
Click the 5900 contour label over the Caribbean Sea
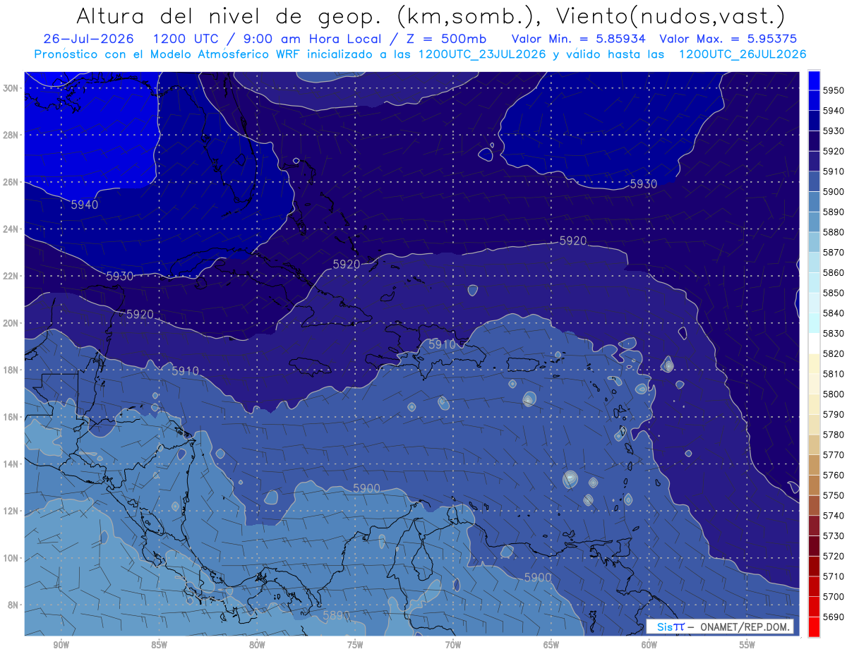coord(366,488)
